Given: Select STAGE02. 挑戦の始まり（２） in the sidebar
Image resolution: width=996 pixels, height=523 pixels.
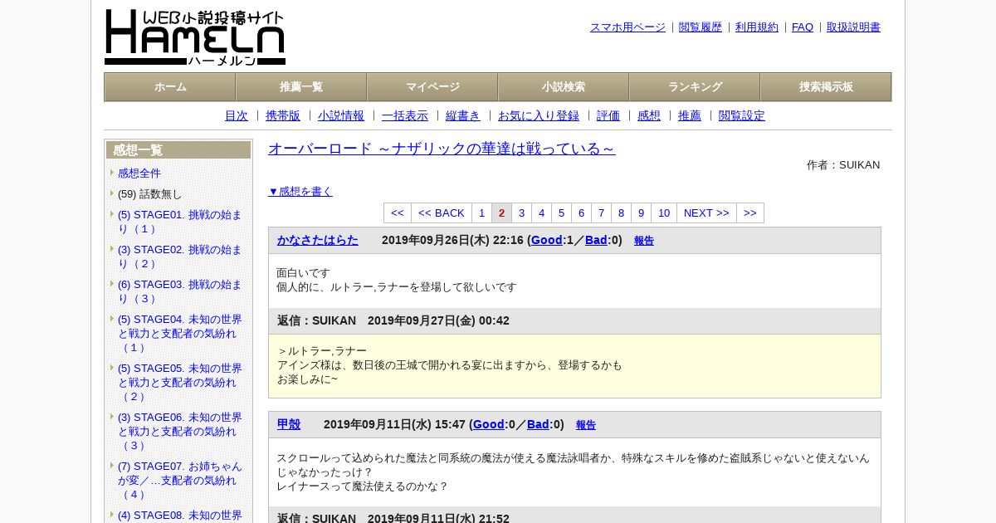Looking at the screenshot, I should (x=180, y=257).
